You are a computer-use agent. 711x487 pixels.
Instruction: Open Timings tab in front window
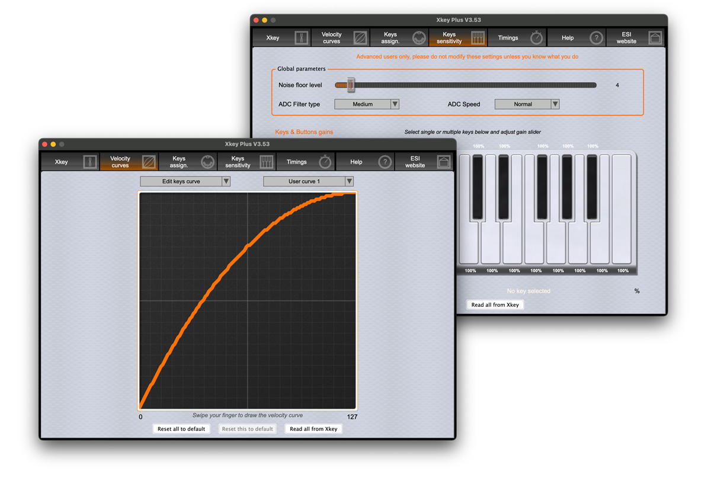pos(306,162)
